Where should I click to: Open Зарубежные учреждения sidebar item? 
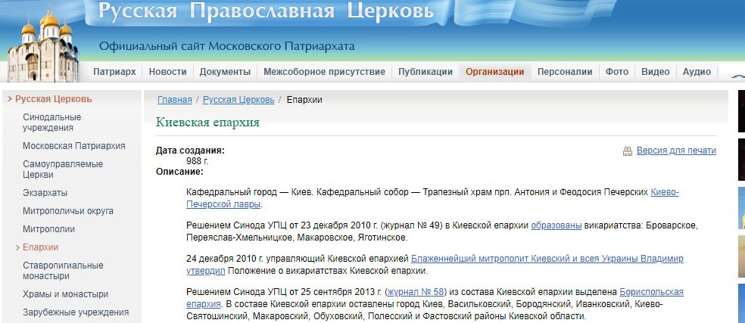click(x=76, y=312)
